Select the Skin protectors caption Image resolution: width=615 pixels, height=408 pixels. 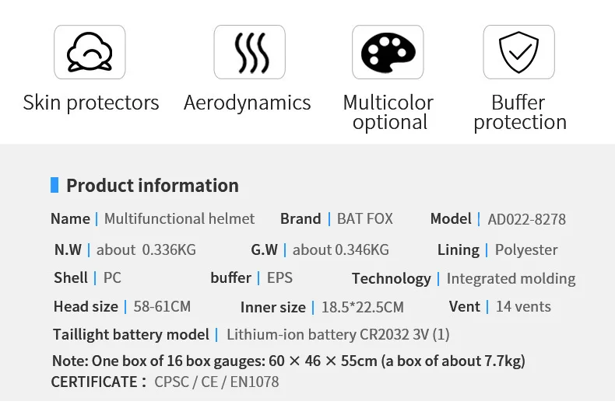click(x=91, y=103)
